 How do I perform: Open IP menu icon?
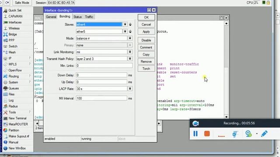click(x=6, y=58)
